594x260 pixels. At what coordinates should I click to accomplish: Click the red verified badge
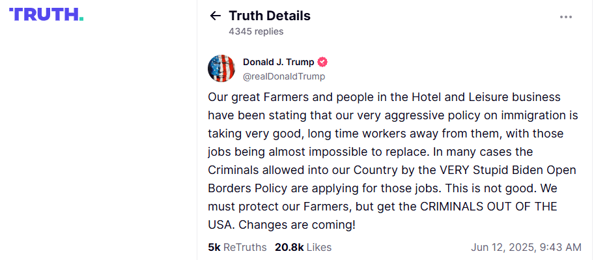coord(322,62)
